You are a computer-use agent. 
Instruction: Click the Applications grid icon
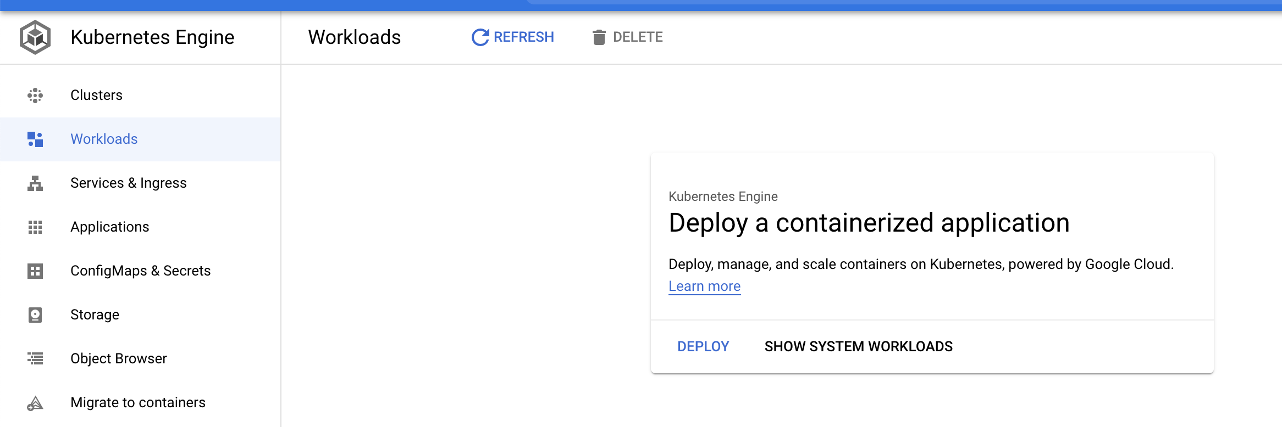tap(35, 227)
